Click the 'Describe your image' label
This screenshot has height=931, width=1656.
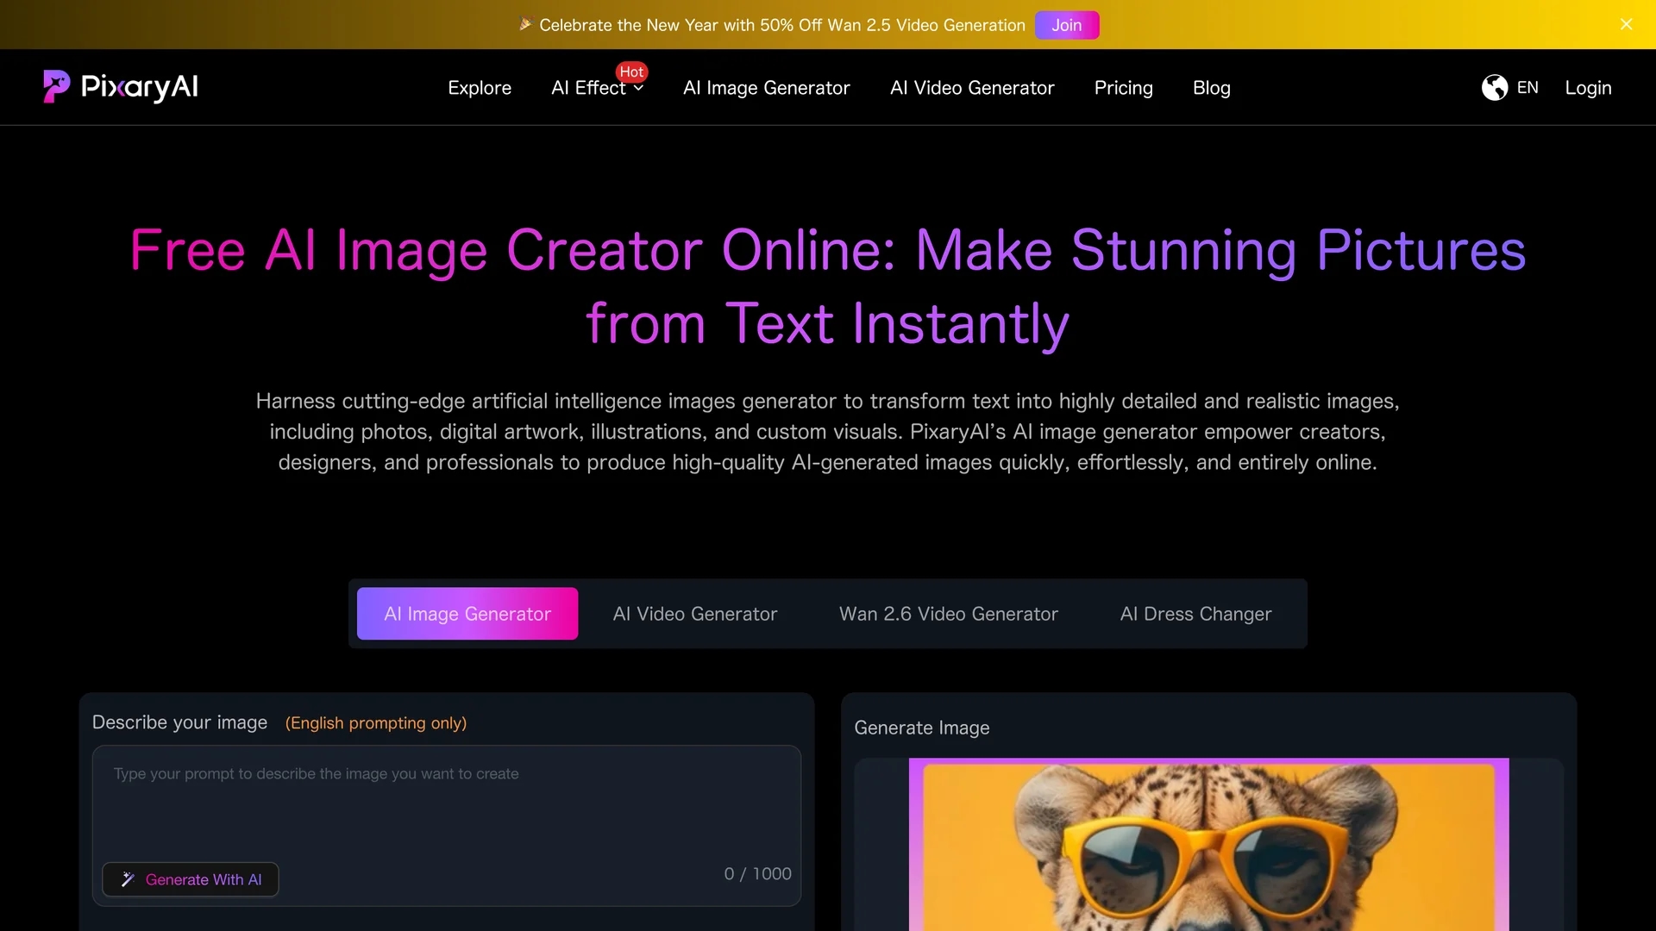click(x=179, y=722)
